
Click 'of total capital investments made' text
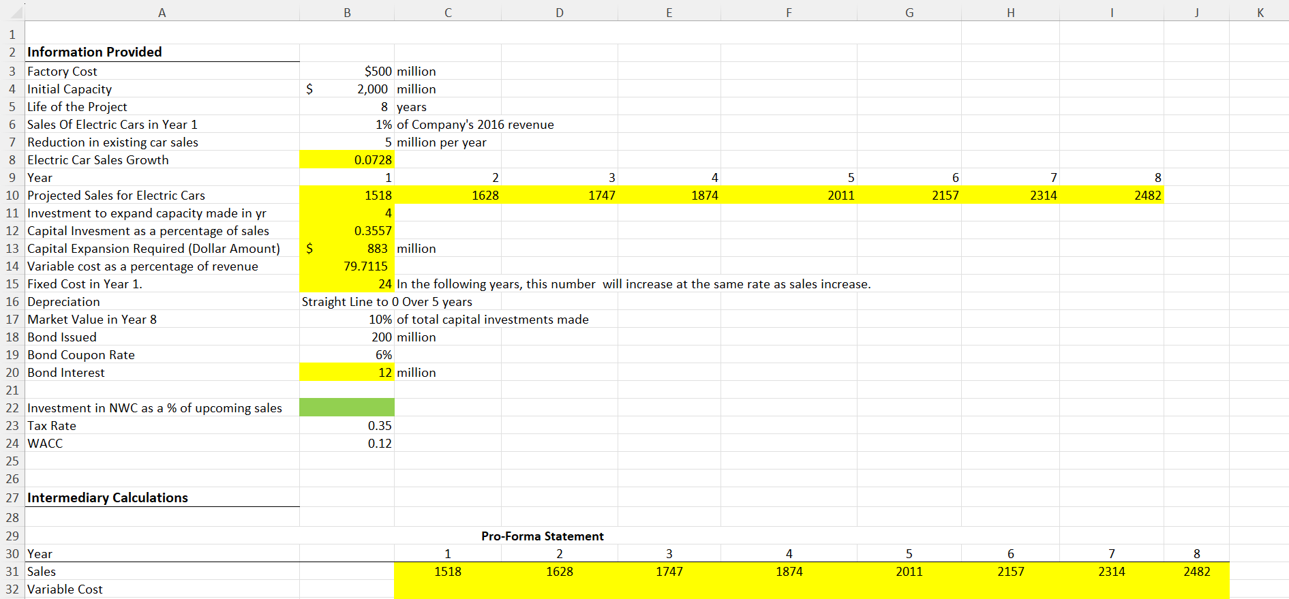493,319
